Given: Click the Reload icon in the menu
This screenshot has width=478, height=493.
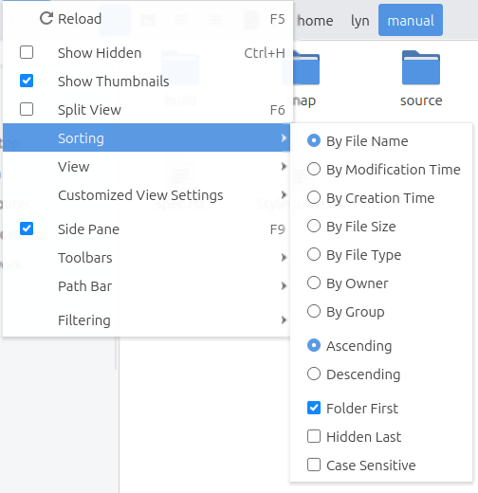Looking at the screenshot, I should click(46, 18).
